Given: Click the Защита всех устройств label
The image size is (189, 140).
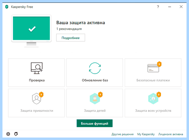Looking at the screenshot, I should click(x=153, y=111).
